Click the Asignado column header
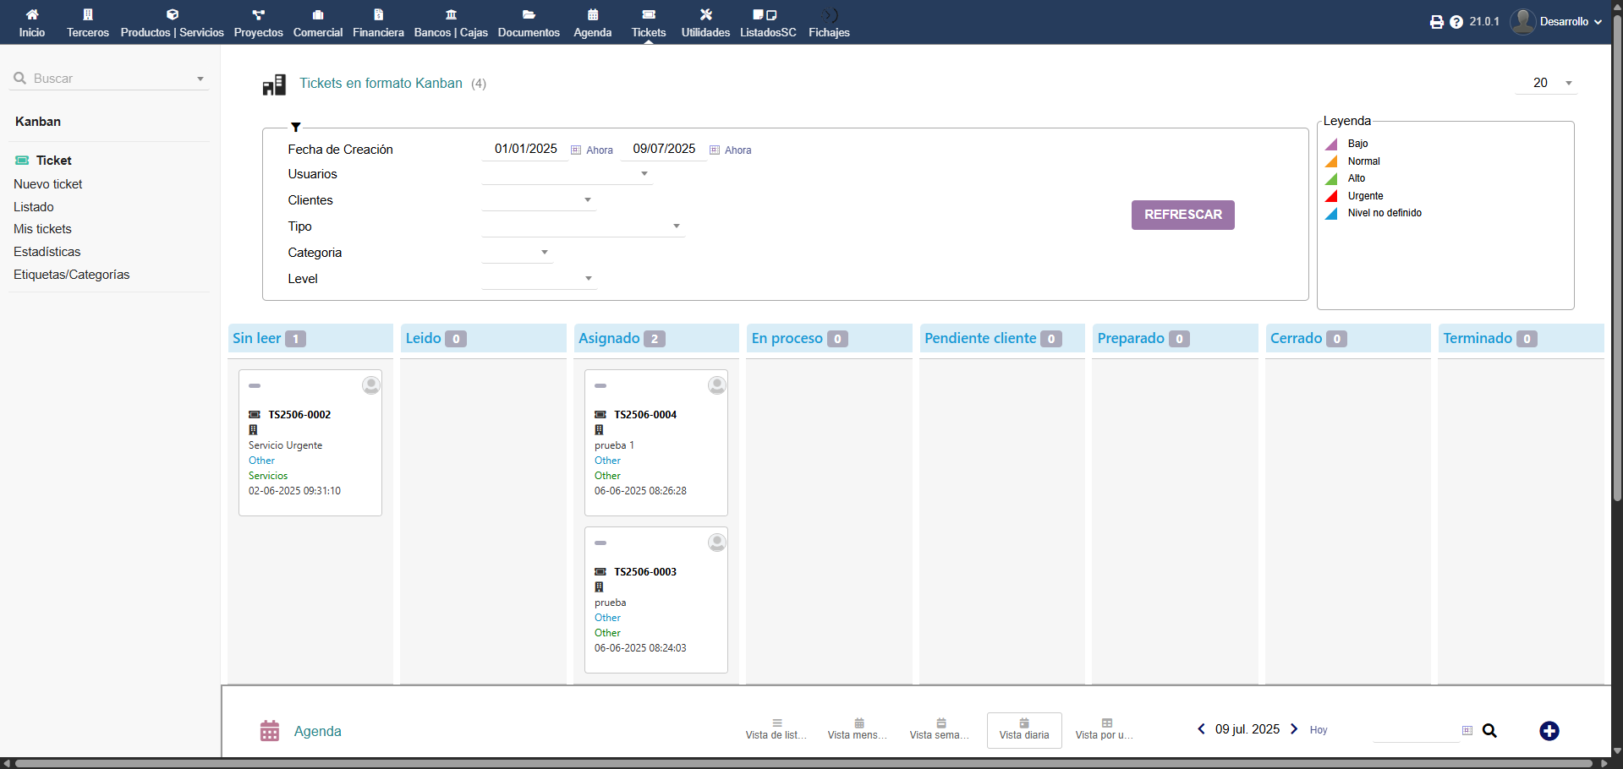1623x769 pixels. pyautogui.click(x=656, y=338)
